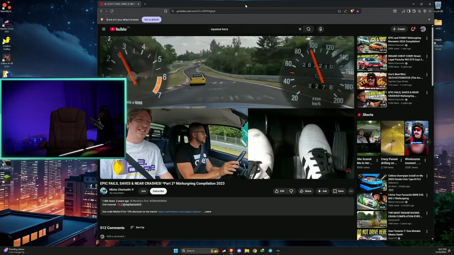Open options for MOST INSANE RACING CRASH video
Screen dimensions: 454x255
427,213
